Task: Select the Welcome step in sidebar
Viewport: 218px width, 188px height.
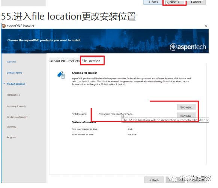Action: tap(11, 62)
